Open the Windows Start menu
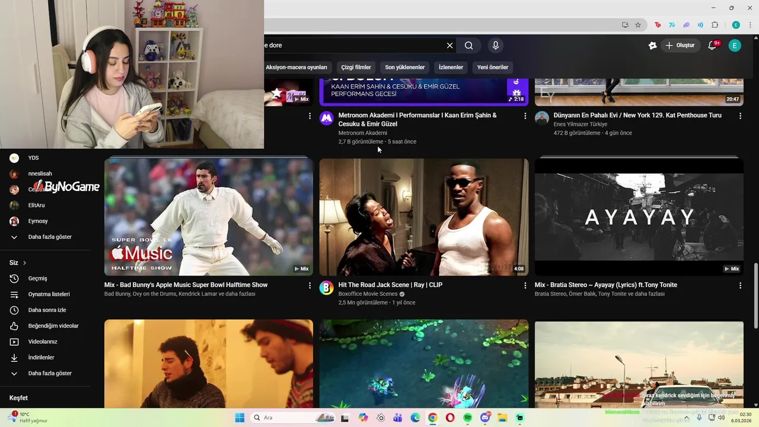759x427 pixels. pos(240,418)
